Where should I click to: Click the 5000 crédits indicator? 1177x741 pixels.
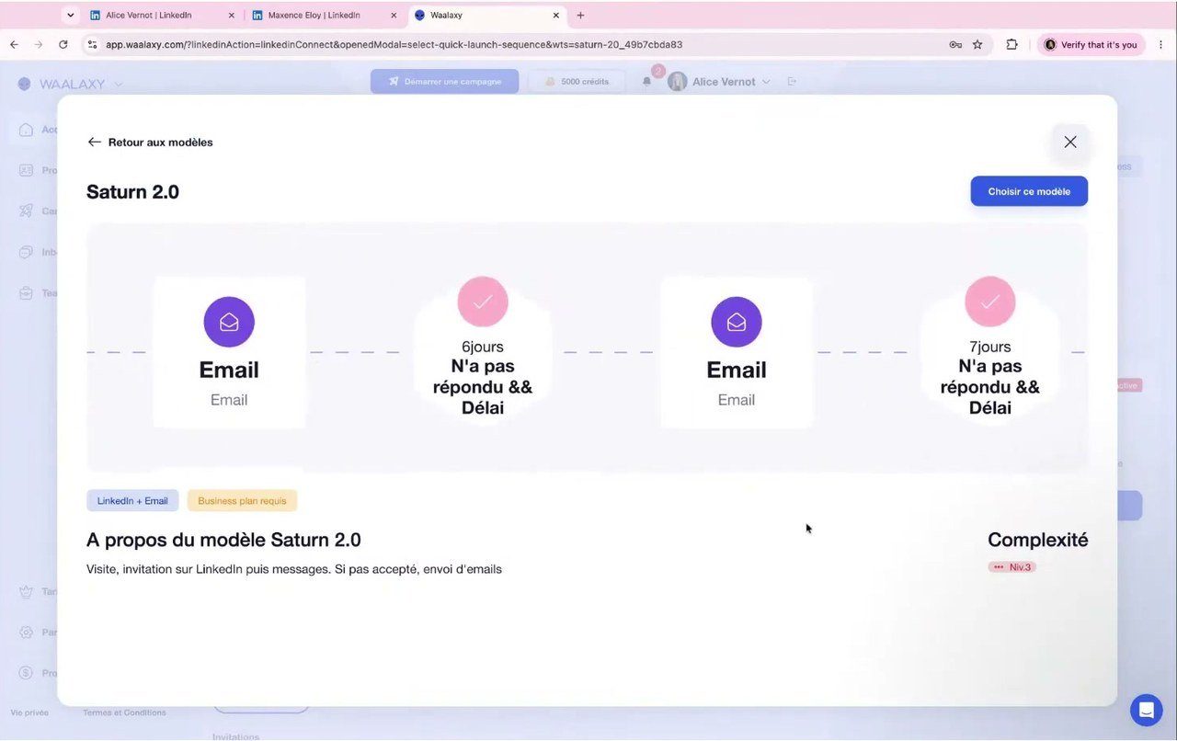click(x=577, y=82)
